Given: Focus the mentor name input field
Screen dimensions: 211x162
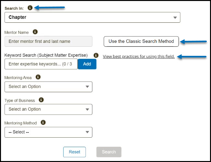Looking at the screenshot, I should click(49, 41).
